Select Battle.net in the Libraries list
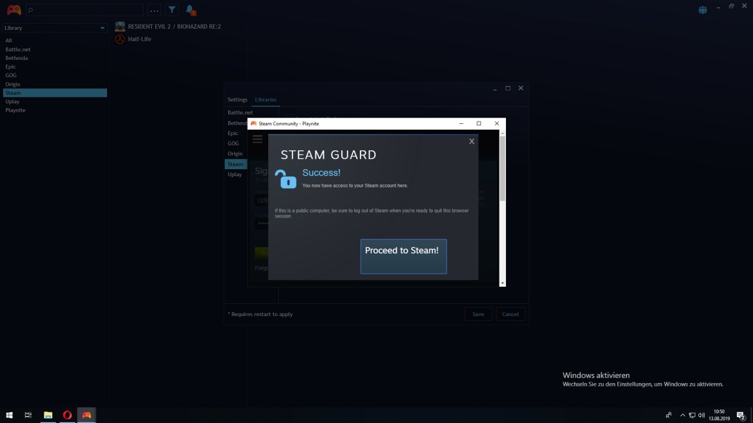This screenshot has width=753, height=423. [x=240, y=113]
